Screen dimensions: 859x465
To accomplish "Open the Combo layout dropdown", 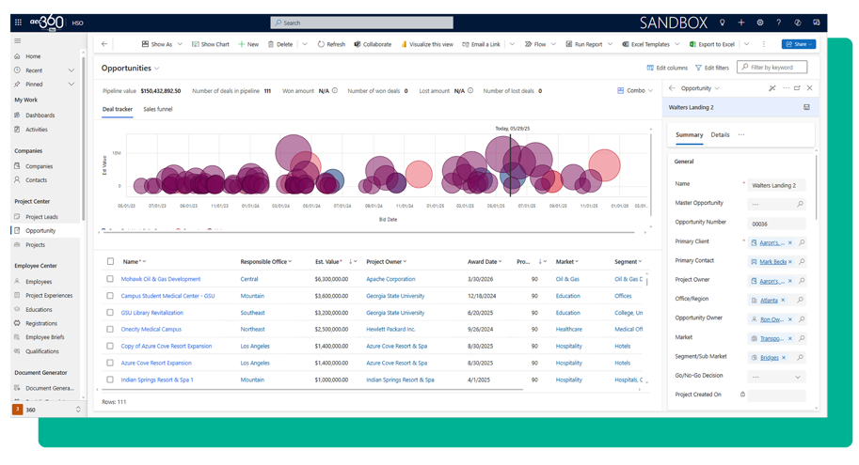I will (635, 91).
